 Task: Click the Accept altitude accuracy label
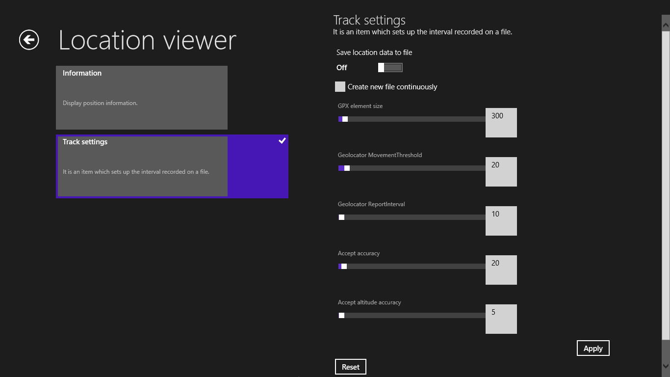369,302
